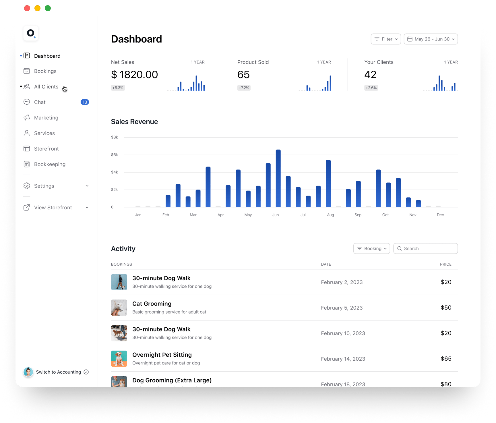Click the Chat speech bubble icon
This screenshot has width=496, height=423.
(x=27, y=102)
